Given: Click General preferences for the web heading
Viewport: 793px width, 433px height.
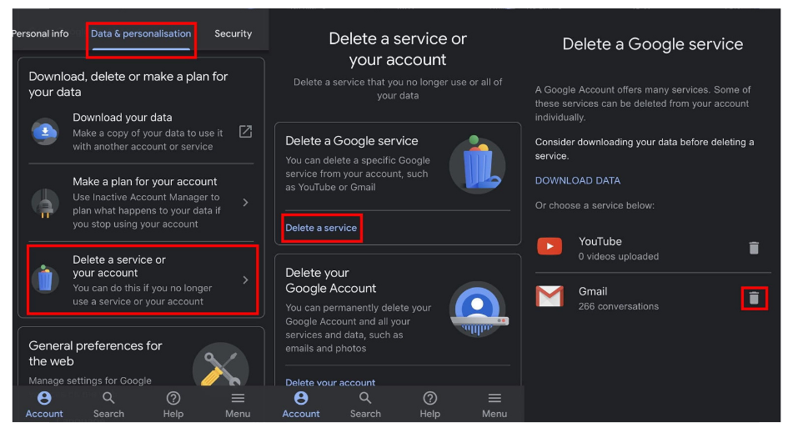Looking at the screenshot, I should [95, 353].
